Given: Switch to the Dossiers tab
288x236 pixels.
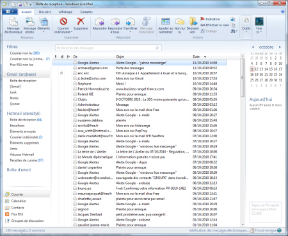Looking at the screenshot, I should [x=45, y=12].
